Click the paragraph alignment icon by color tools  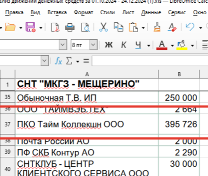[x=205, y=45]
